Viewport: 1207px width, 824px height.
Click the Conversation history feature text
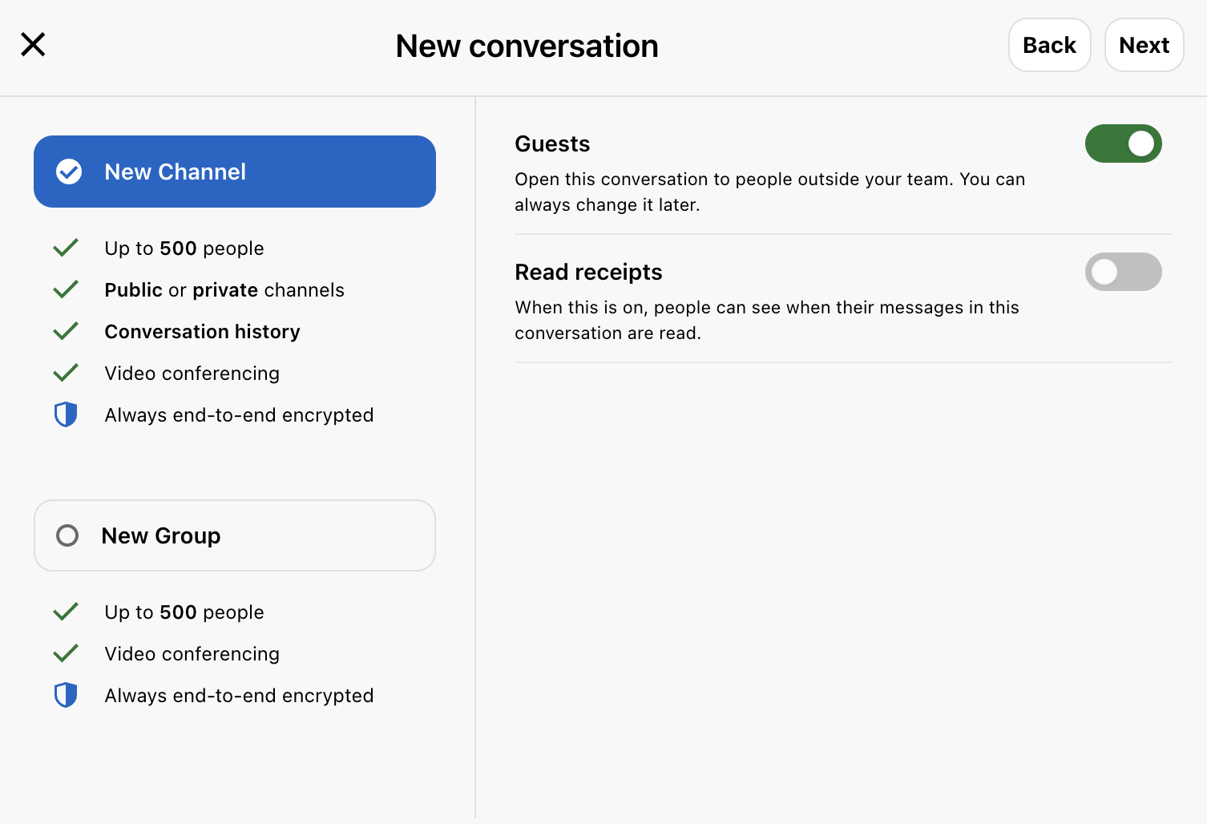pyautogui.click(x=202, y=332)
